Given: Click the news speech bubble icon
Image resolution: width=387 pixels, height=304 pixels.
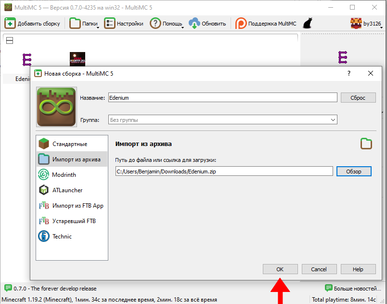Looking at the screenshot, I should click(8, 288).
